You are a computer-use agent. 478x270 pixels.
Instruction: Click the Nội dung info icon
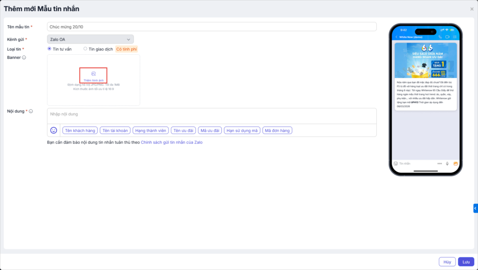[31, 111]
